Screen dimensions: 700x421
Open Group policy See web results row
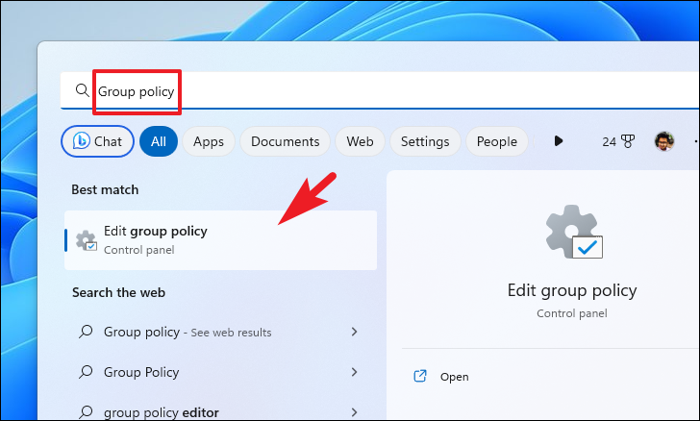coord(220,332)
